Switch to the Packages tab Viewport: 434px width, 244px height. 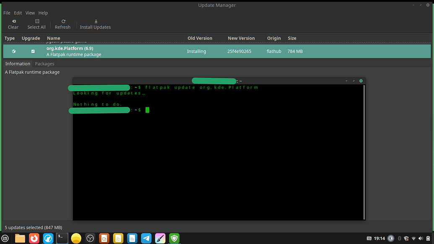coord(44,63)
